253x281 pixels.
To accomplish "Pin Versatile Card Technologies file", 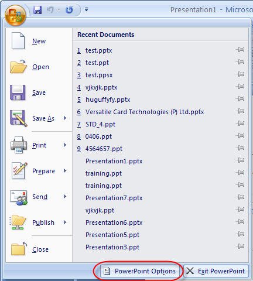I will click(240, 111).
